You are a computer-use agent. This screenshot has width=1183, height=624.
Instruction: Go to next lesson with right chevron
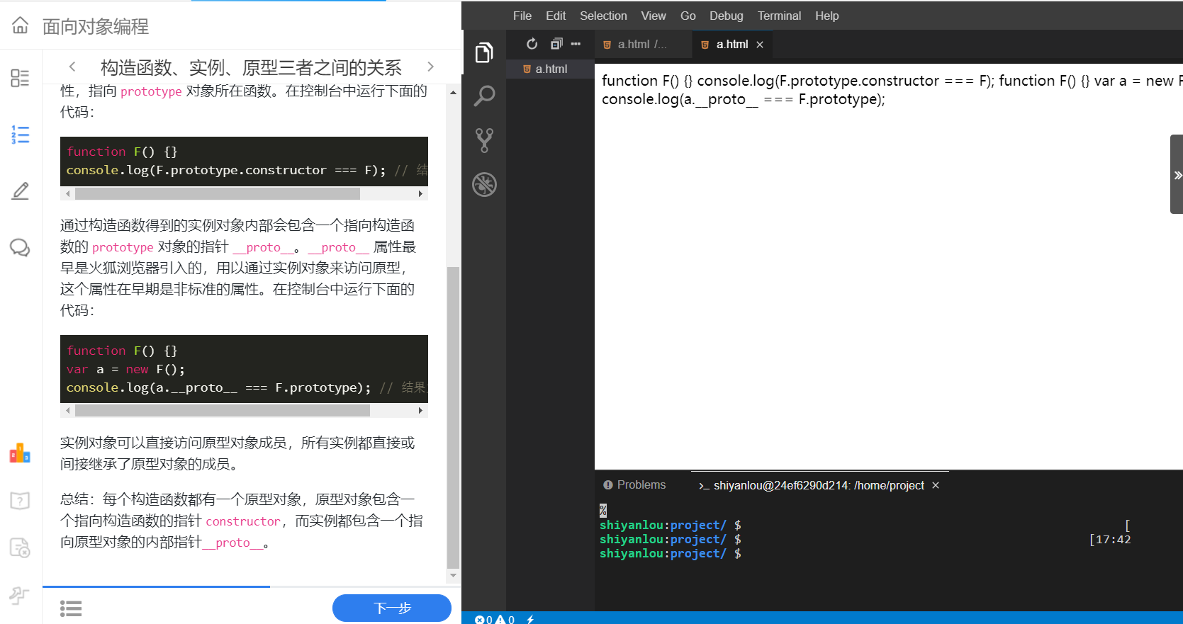430,67
